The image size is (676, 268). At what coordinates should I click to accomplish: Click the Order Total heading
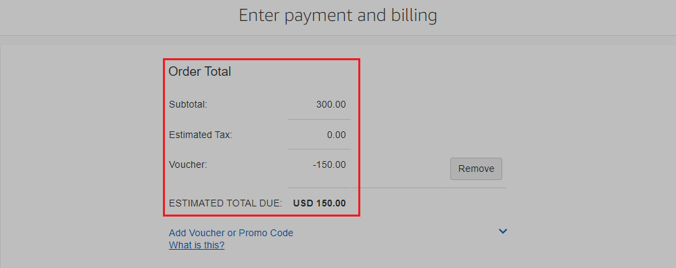199,72
